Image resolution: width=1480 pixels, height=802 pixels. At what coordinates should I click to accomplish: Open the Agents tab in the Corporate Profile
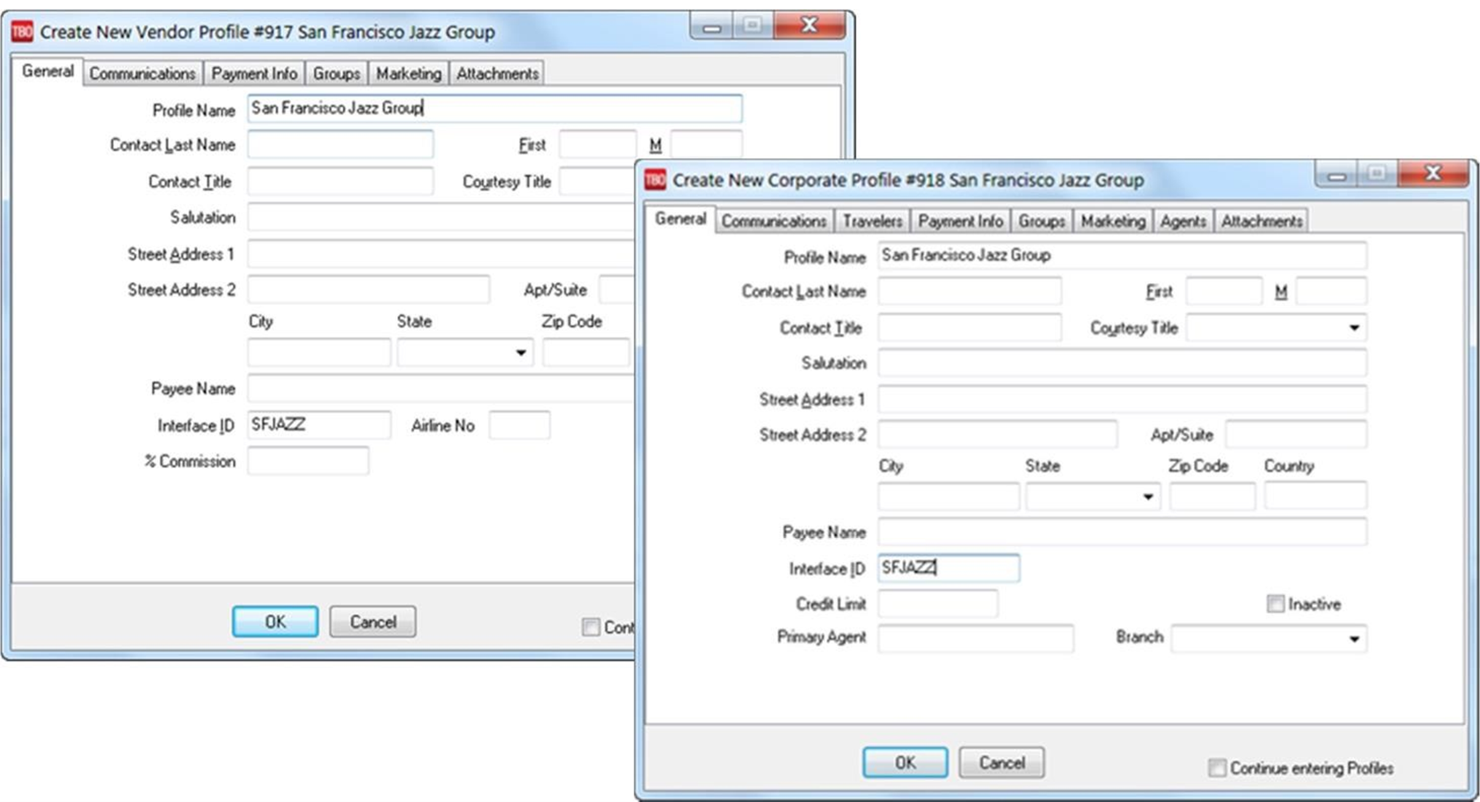[1183, 220]
